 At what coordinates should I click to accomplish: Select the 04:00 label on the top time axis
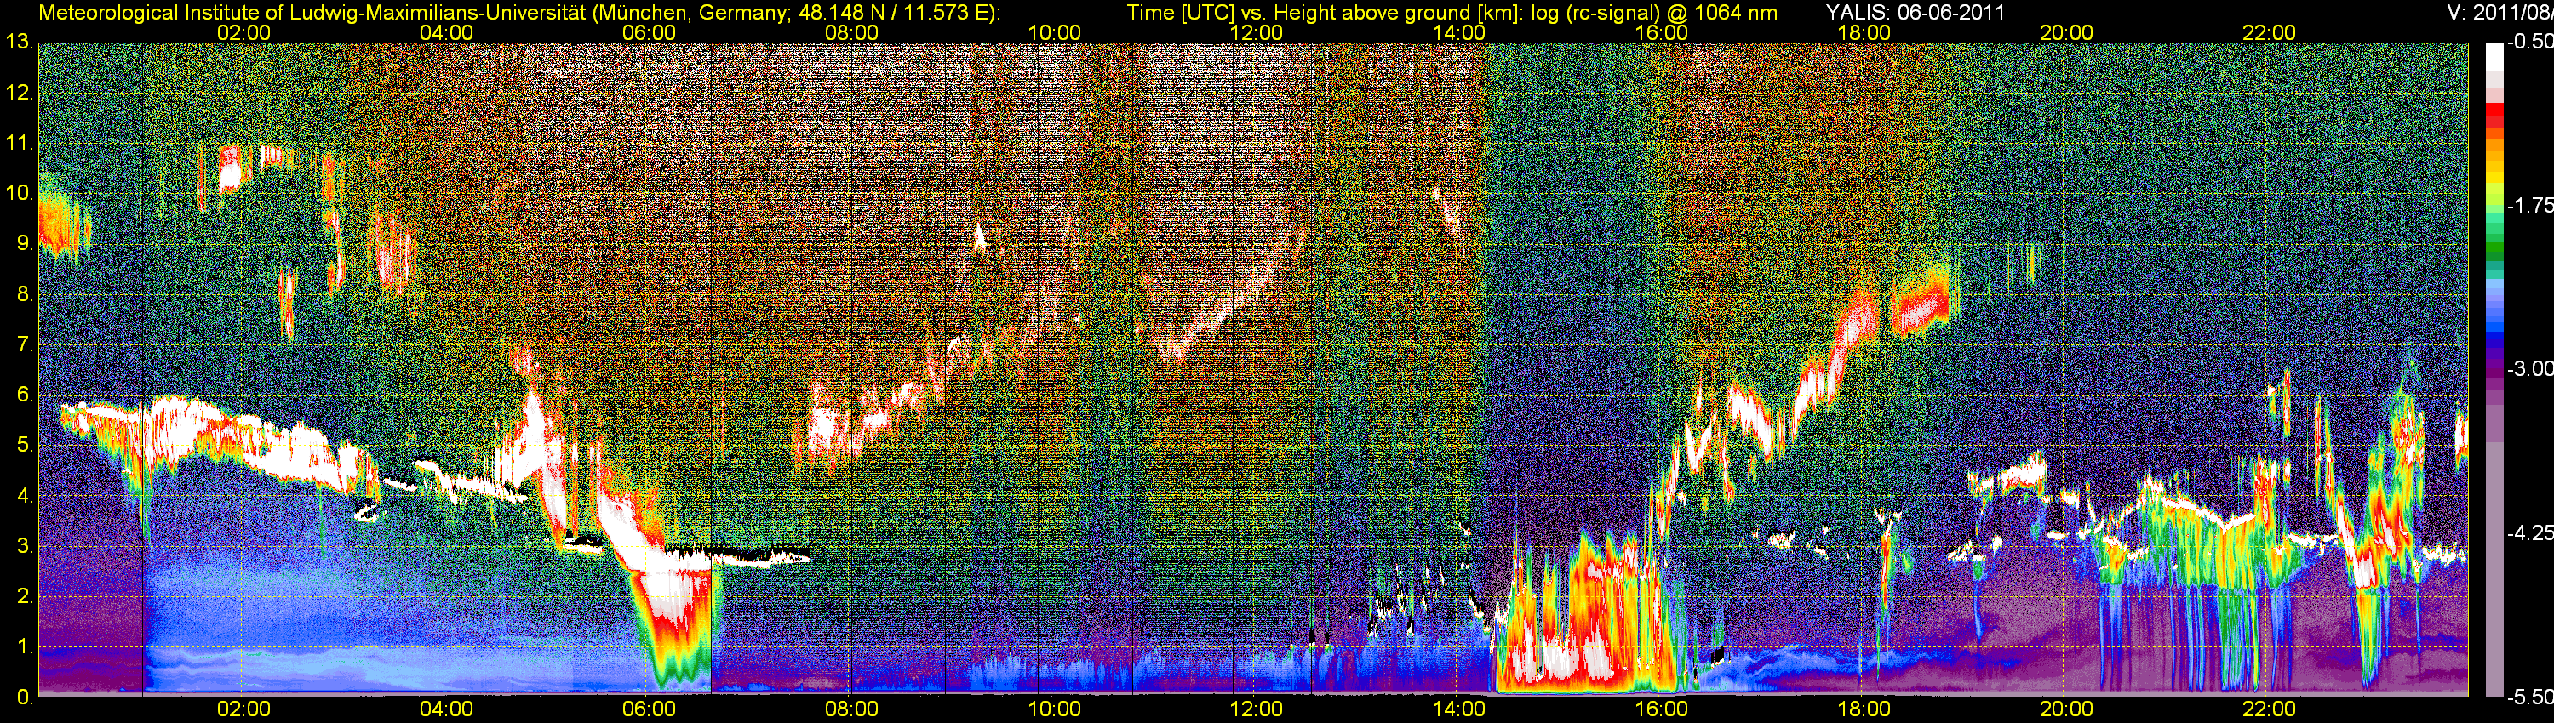tap(446, 32)
